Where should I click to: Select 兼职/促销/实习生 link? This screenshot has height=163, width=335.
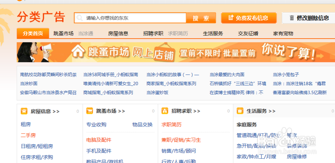pyautogui.click(x=181, y=140)
